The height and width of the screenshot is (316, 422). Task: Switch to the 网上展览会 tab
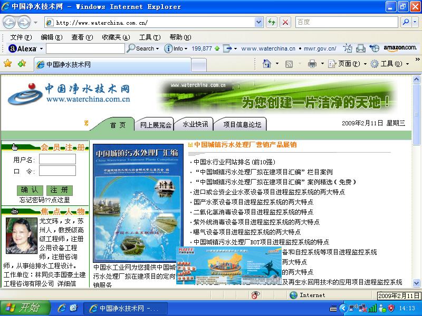(156, 125)
